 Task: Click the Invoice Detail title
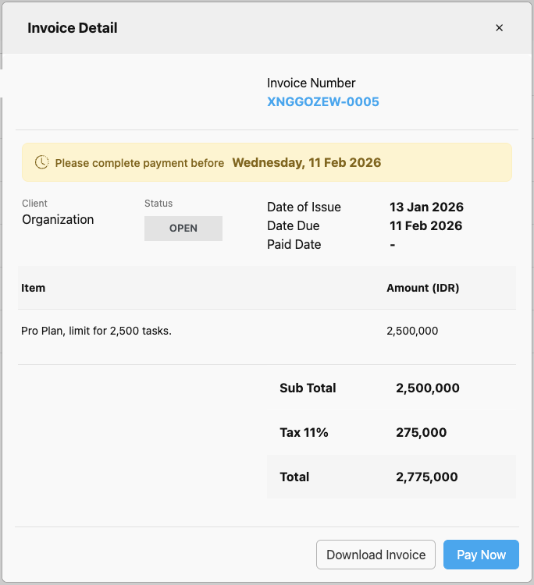click(73, 28)
